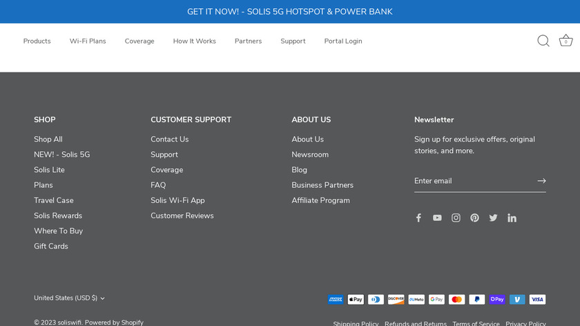Click the American Express payment icon
The width and height of the screenshot is (580, 326).
tap(336, 299)
